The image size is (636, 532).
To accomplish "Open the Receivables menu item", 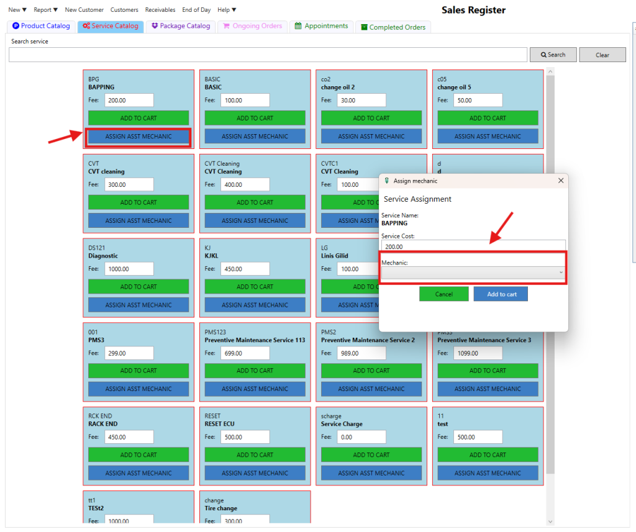I will [160, 10].
